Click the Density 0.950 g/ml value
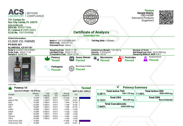This screenshot has width=183, height=126. 105,52
